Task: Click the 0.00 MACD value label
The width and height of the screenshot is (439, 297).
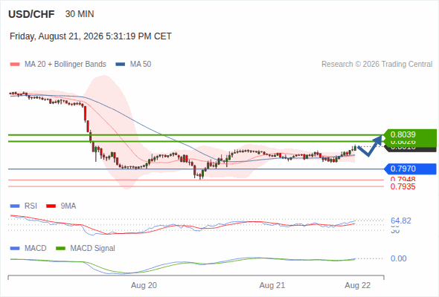Action: pyautogui.click(x=398, y=258)
